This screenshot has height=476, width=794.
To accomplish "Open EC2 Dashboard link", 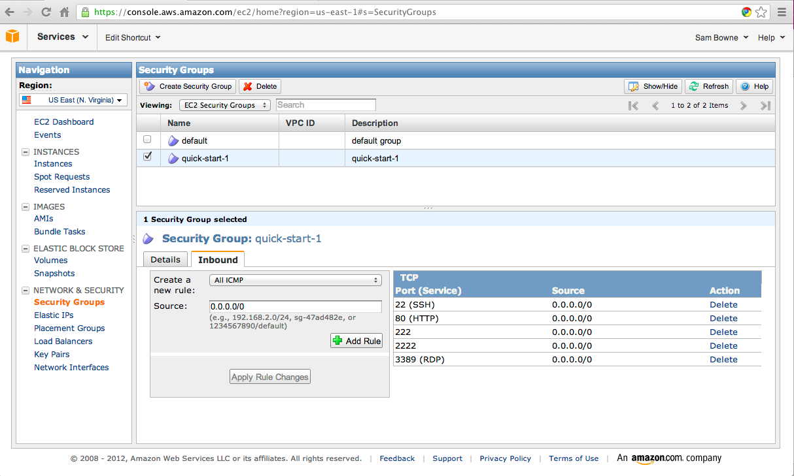I will pyautogui.click(x=63, y=122).
